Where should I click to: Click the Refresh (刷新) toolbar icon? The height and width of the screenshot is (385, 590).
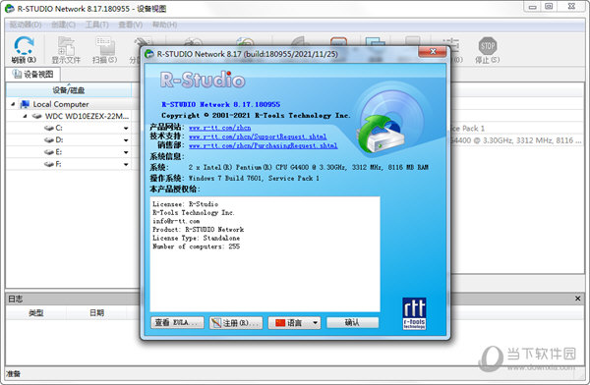coord(24,46)
